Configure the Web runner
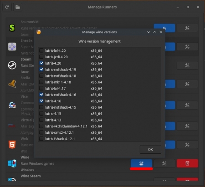The width and height of the screenshot is (205, 187). pyautogui.click(x=187, y=145)
